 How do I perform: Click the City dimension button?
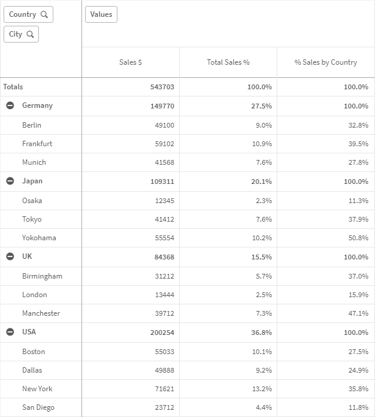(16, 34)
